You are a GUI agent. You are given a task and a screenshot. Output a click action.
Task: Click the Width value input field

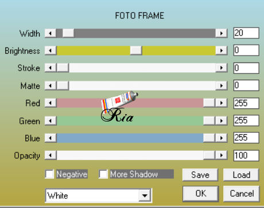pos(246,33)
